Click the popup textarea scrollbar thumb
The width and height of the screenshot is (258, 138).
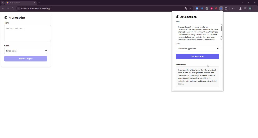(x=221, y=29)
